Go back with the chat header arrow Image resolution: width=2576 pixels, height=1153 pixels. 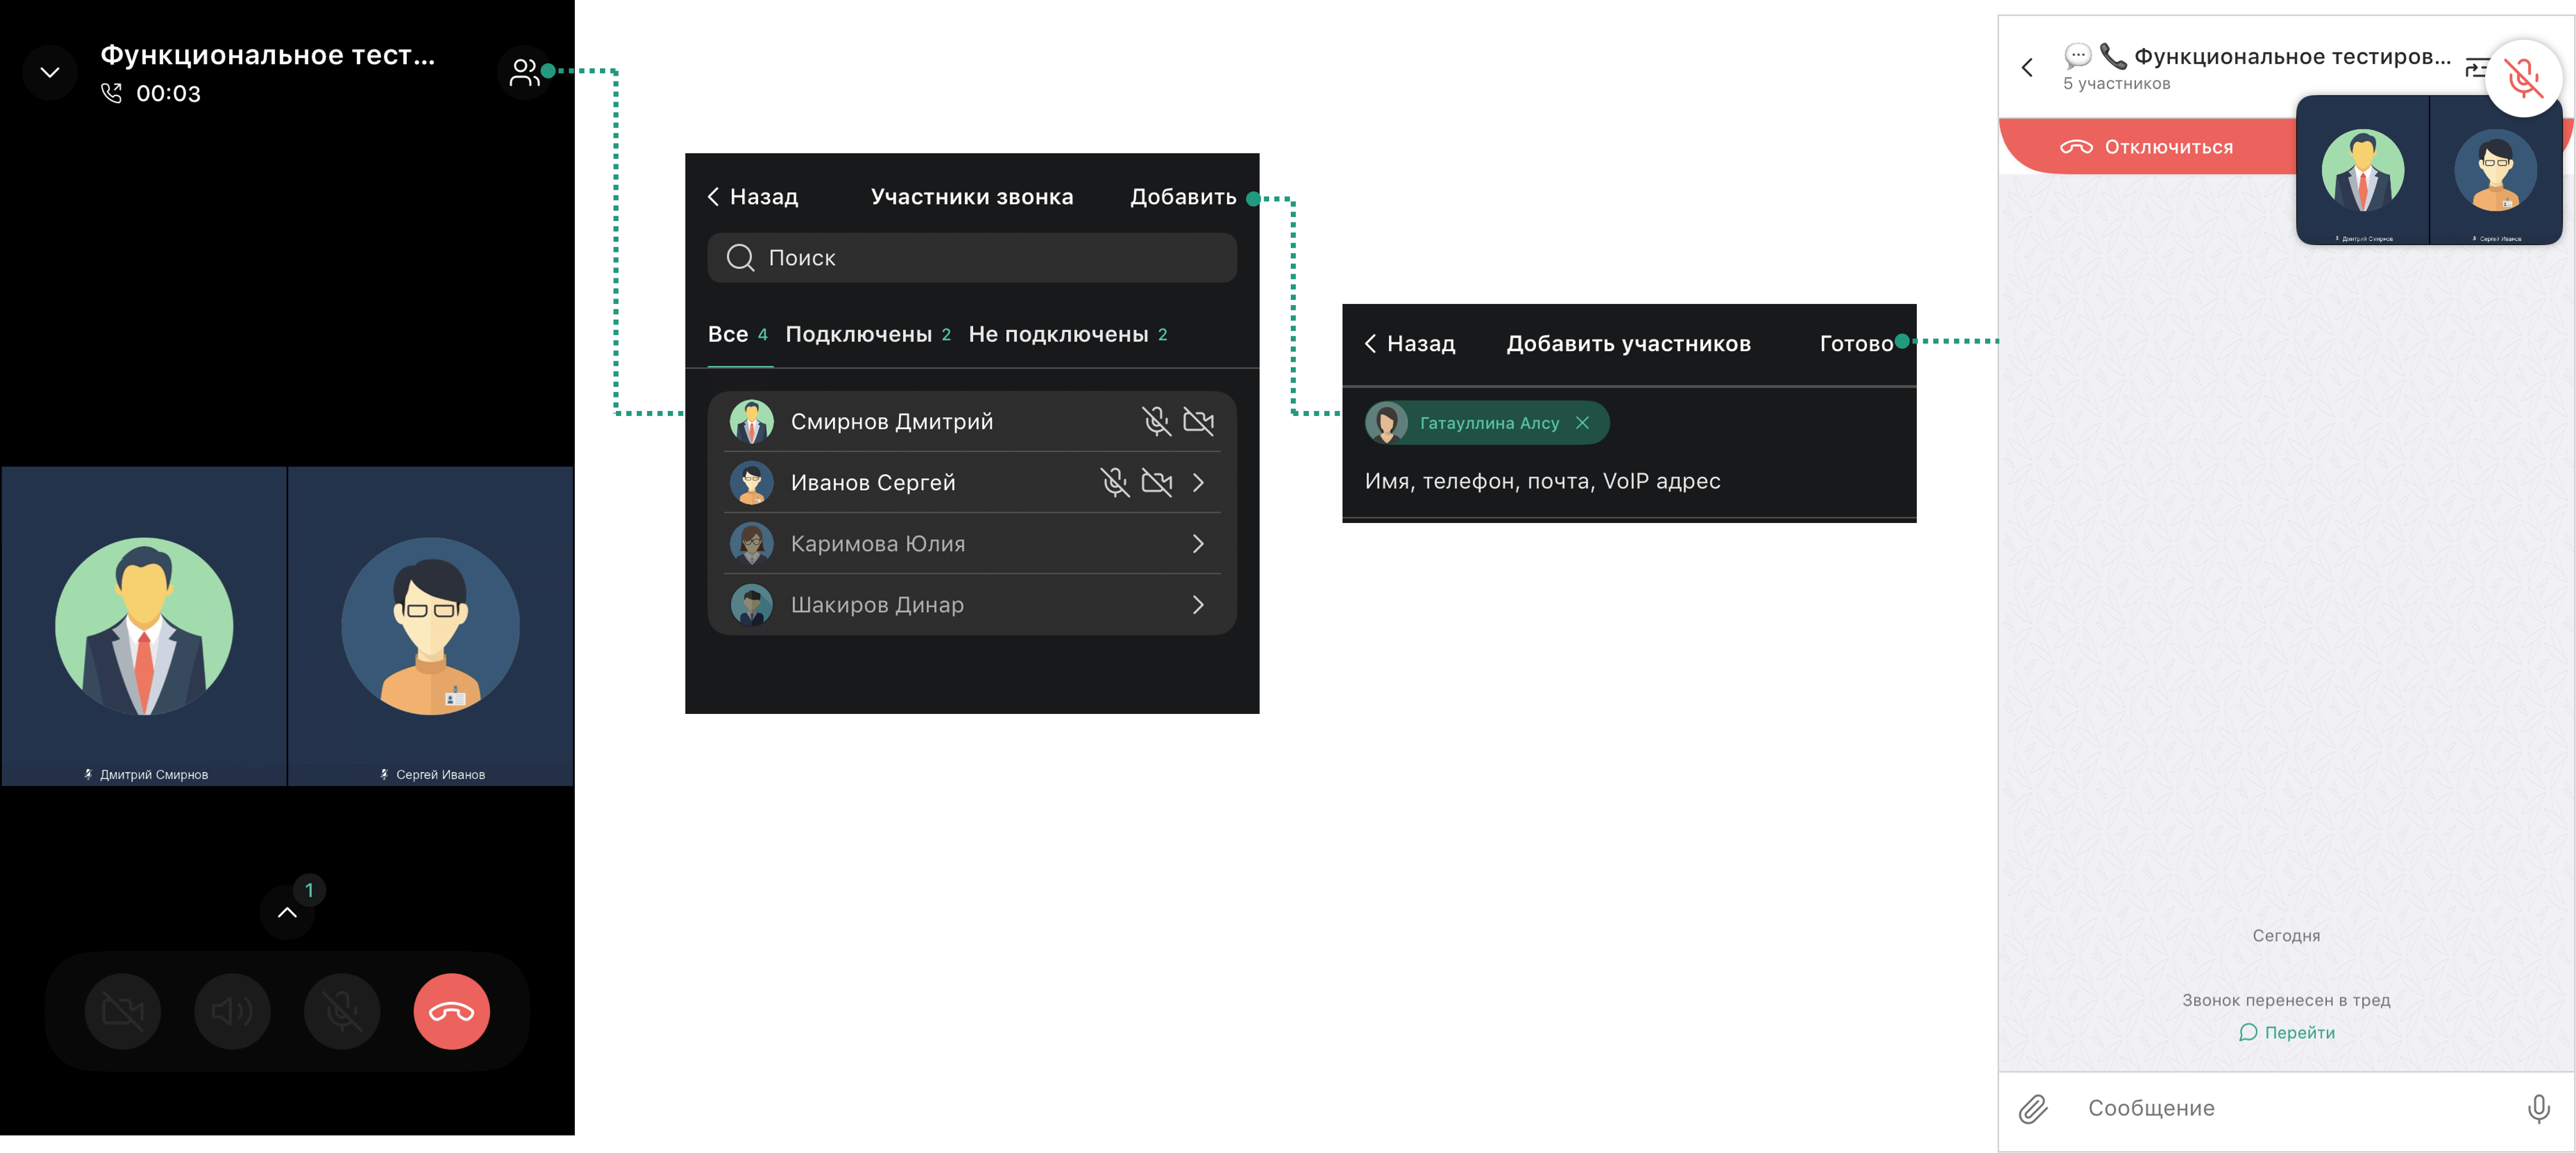(x=2027, y=68)
